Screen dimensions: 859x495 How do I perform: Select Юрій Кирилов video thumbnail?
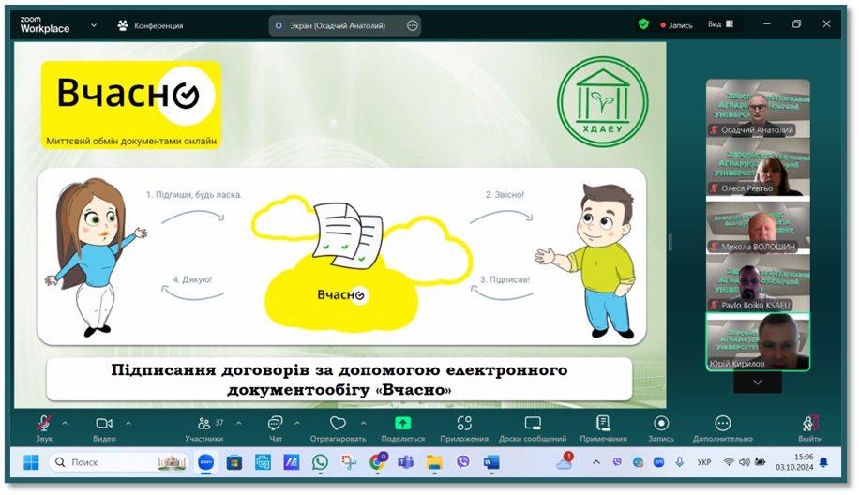(x=758, y=341)
